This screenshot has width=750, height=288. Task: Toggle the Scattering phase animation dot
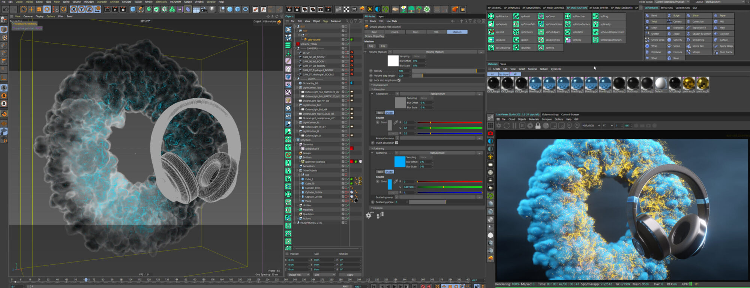click(373, 202)
